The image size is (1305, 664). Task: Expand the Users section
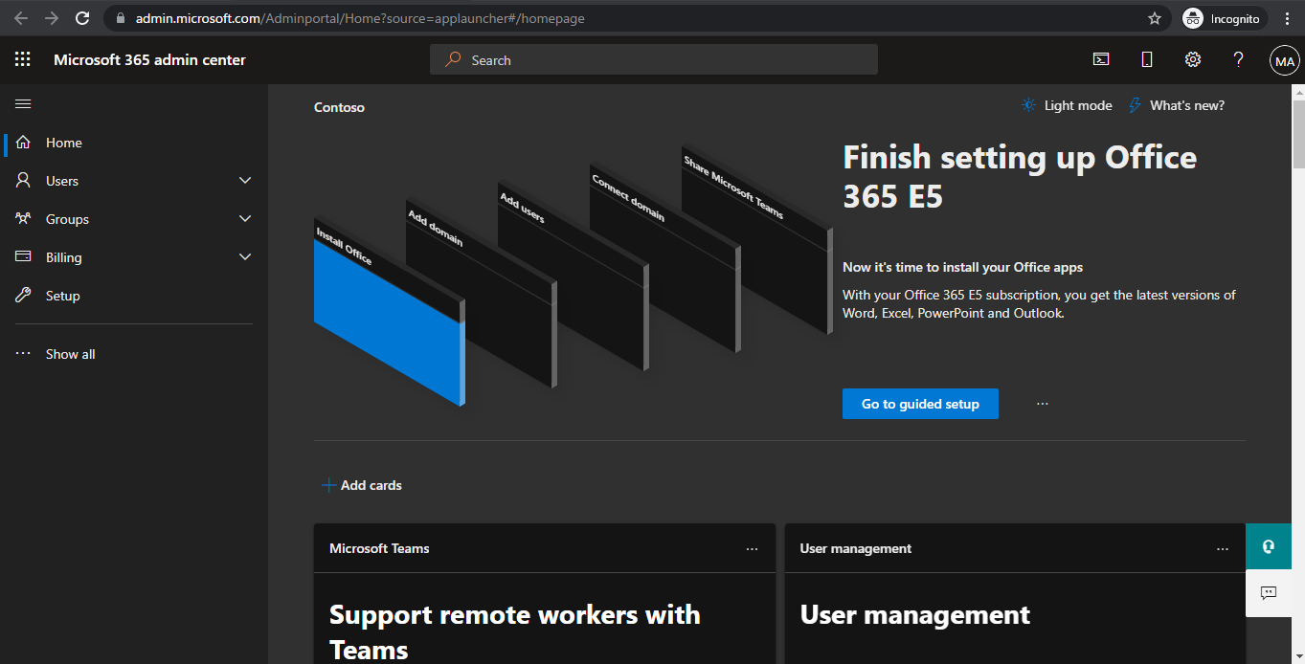click(x=244, y=180)
